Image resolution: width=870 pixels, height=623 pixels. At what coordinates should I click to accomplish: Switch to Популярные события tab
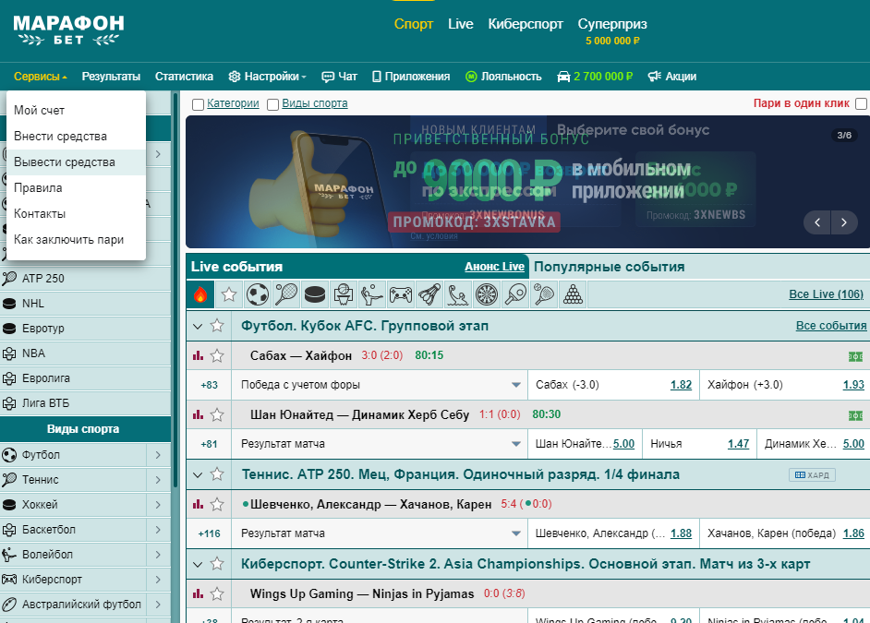pos(610,267)
